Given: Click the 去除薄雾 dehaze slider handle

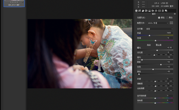Looking at the screenshot, I should click(155, 91).
